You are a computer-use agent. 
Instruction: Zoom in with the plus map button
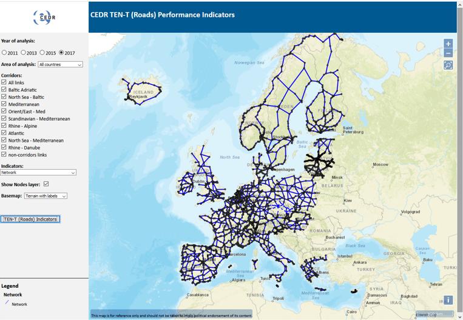(x=448, y=44)
